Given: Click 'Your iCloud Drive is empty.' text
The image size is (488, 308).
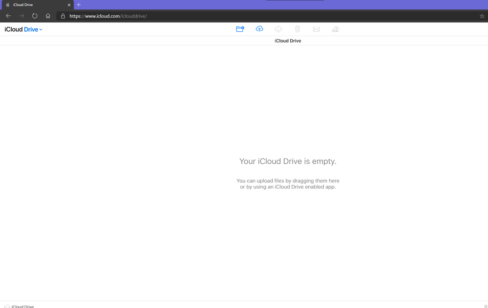Looking at the screenshot, I should coord(288,161).
